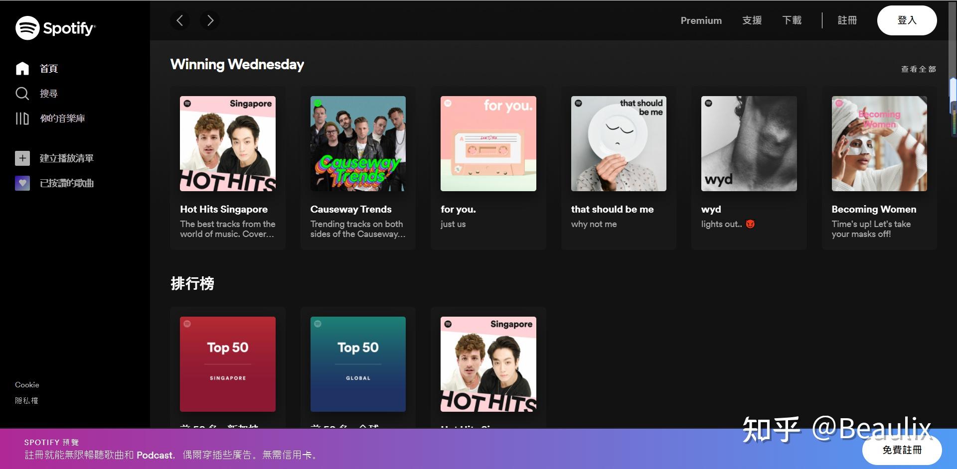The image size is (957, 469).
Task: Open the Hot Hits Singapore playlist
Action: pos(227,143)
